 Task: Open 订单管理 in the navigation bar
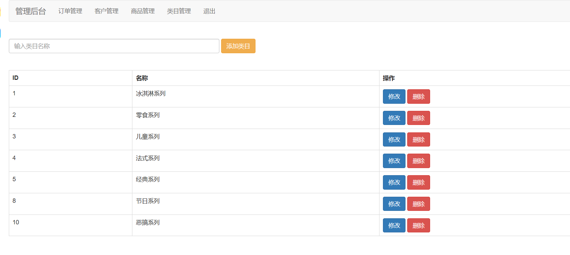pos(70,11)
